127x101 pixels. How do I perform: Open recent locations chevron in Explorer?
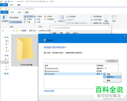11,31
